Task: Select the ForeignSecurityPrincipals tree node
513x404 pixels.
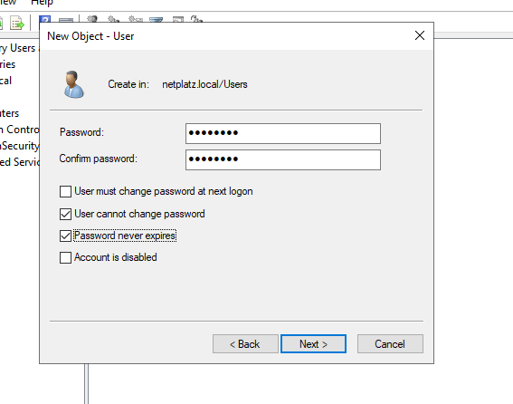Action: [x=20, y=146]
